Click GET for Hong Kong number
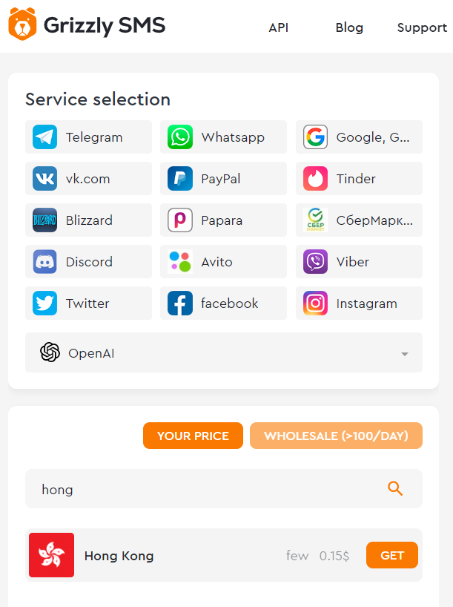Screen dimensions: 453x607 pos(392,555)
